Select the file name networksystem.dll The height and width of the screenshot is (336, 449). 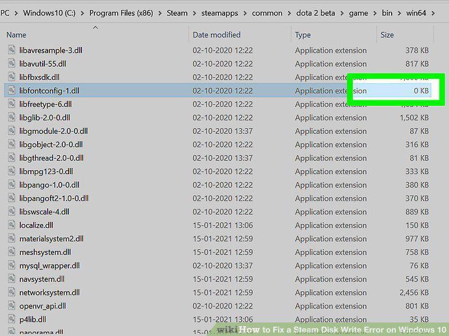point(49,292)
